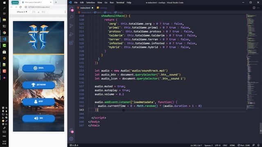Click the UTF-8 encoding indicator
This screenshot has height=147, width=262.
(x=217, y=145)
